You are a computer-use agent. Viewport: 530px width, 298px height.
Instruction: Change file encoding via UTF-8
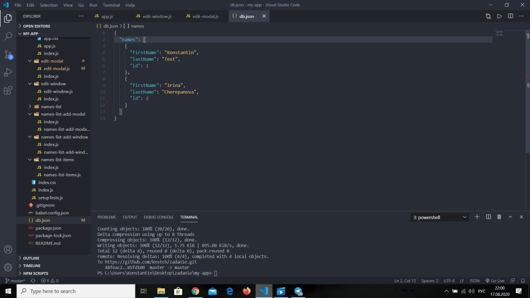coord(449,281)
